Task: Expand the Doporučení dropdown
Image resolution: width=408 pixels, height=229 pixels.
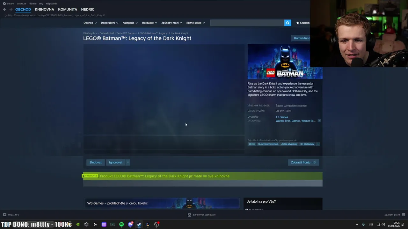Action: point(109,23)
